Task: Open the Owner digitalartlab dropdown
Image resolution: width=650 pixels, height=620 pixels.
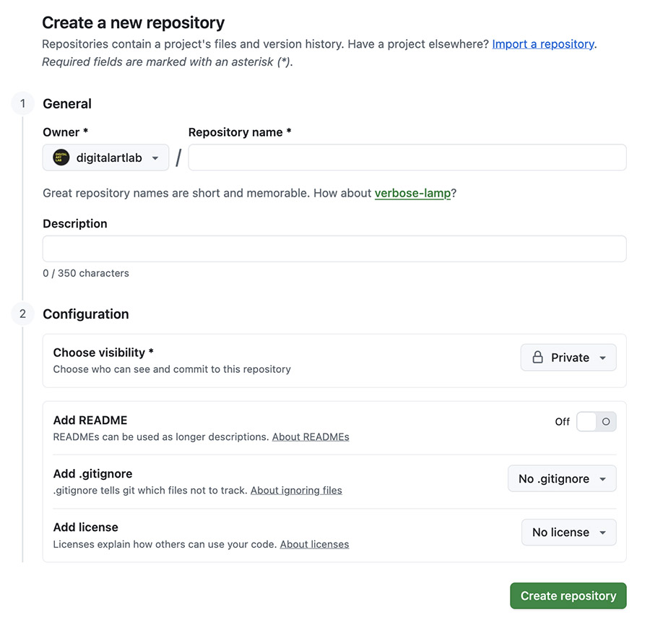Action: [x=105, y=158]
